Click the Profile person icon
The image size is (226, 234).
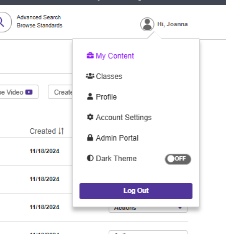(90, 96)
